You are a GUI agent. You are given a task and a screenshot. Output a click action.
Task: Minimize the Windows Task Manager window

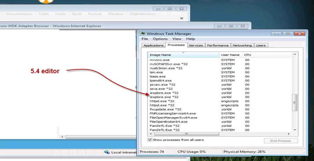pos(276,34)
